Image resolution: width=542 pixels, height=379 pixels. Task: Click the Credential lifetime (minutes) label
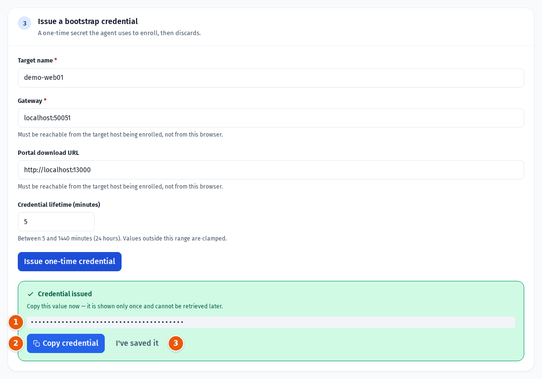click(59, 204)
